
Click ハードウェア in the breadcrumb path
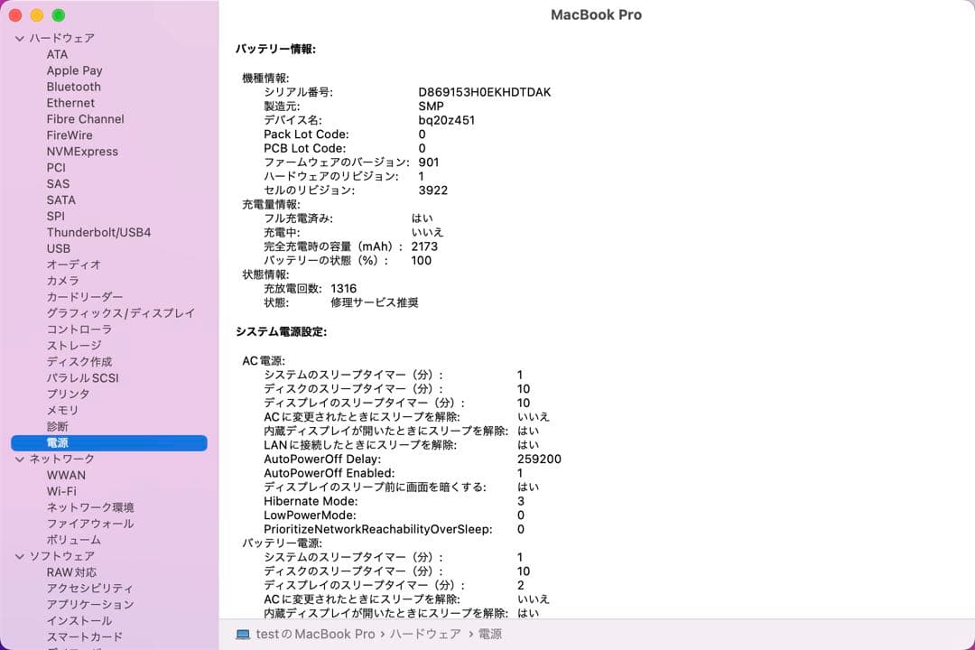click(x=427, y=634)
